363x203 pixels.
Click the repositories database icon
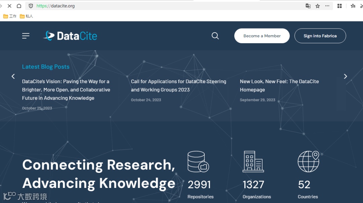coord(198,162)
